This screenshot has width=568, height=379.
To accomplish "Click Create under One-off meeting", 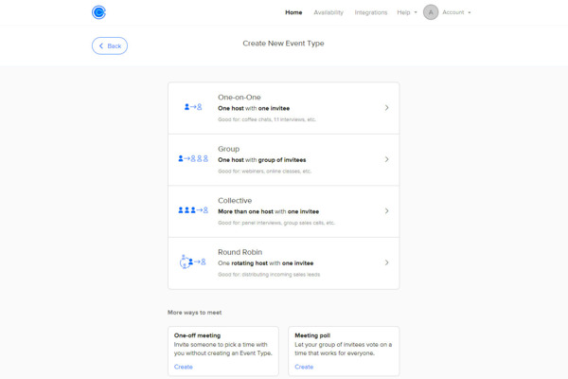I will click(183, 367).
